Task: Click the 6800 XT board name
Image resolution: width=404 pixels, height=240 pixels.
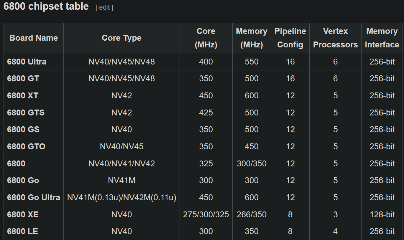Action: pyautogui.click(x=23, y=96)
